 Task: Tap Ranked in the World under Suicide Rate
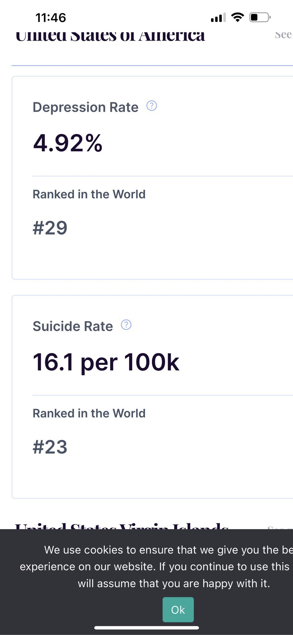89,413
